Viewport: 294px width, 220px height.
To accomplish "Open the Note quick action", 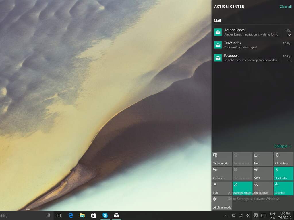I will click(263, 159).
